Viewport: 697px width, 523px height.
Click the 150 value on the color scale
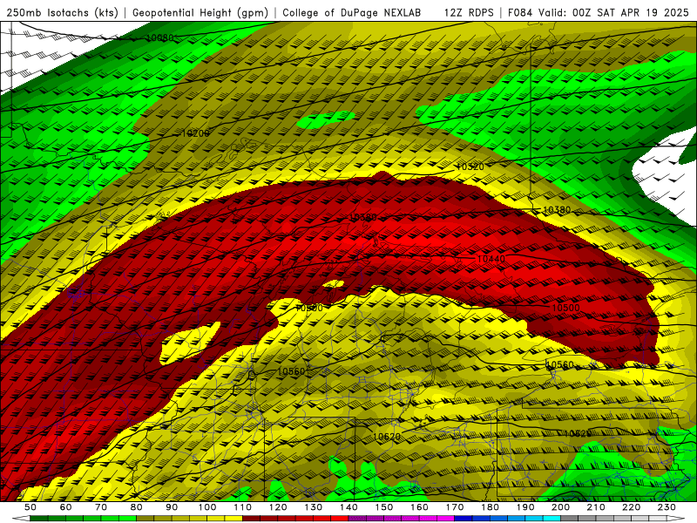coord(384,507)
